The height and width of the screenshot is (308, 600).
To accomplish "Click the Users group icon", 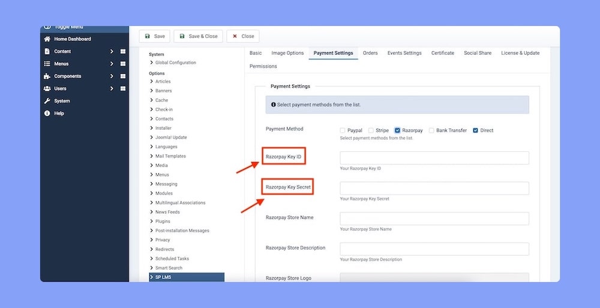I will pyautogui.click(x=47, y=88).
